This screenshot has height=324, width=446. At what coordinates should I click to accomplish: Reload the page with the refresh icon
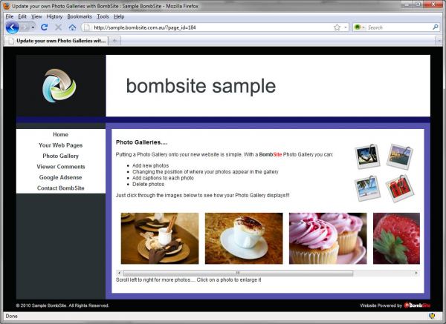coord(44,27)
